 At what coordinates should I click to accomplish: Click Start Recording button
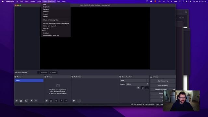click(x=163, y=85)
